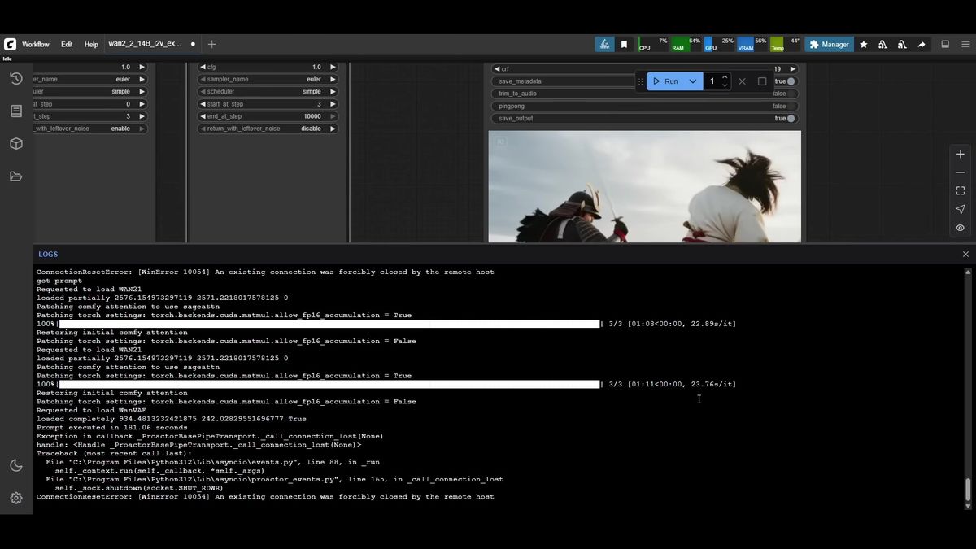The width and height of the screenshot is (976, 549).
Task: Click the RAM usage monitor
Action: [x=686, y=44]
